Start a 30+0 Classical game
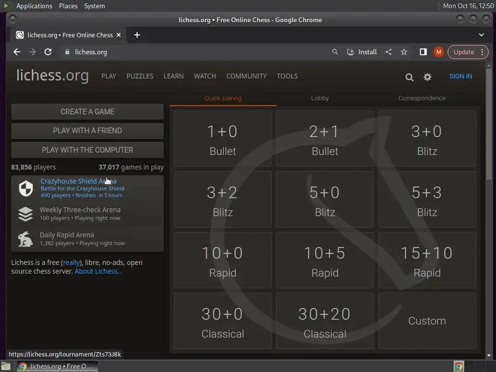This screenshot has width=496, height=372. coord(223,321)
